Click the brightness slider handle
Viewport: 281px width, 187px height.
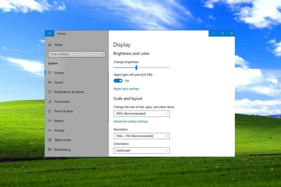pos(136,68)
